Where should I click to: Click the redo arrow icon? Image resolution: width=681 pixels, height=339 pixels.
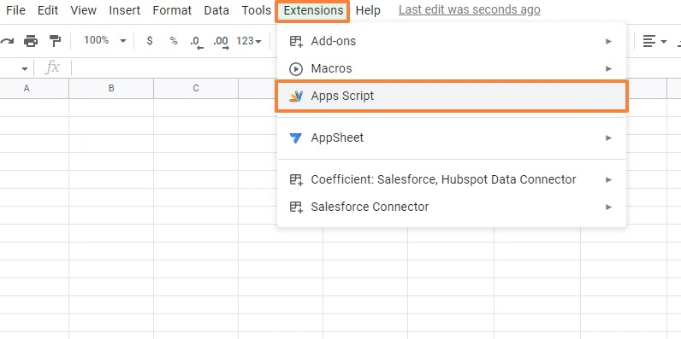point(7,41)
